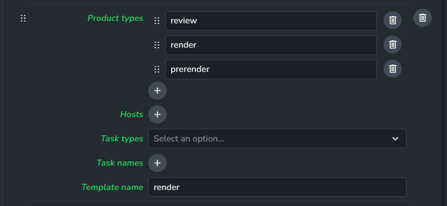This screenshot has width=447, height=206.
Task: Click the drag handle beside "review"
Action: [157, 20]
